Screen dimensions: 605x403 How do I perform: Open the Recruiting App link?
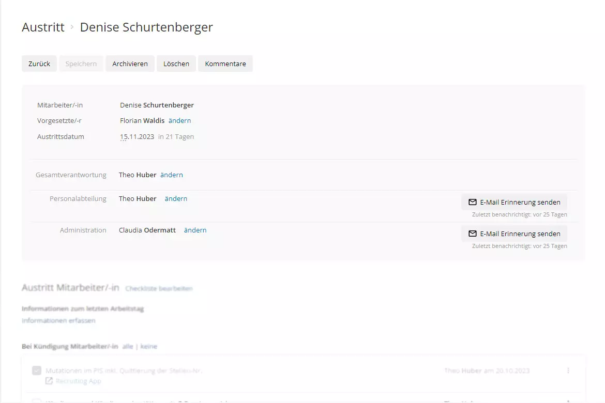point(78,381)
